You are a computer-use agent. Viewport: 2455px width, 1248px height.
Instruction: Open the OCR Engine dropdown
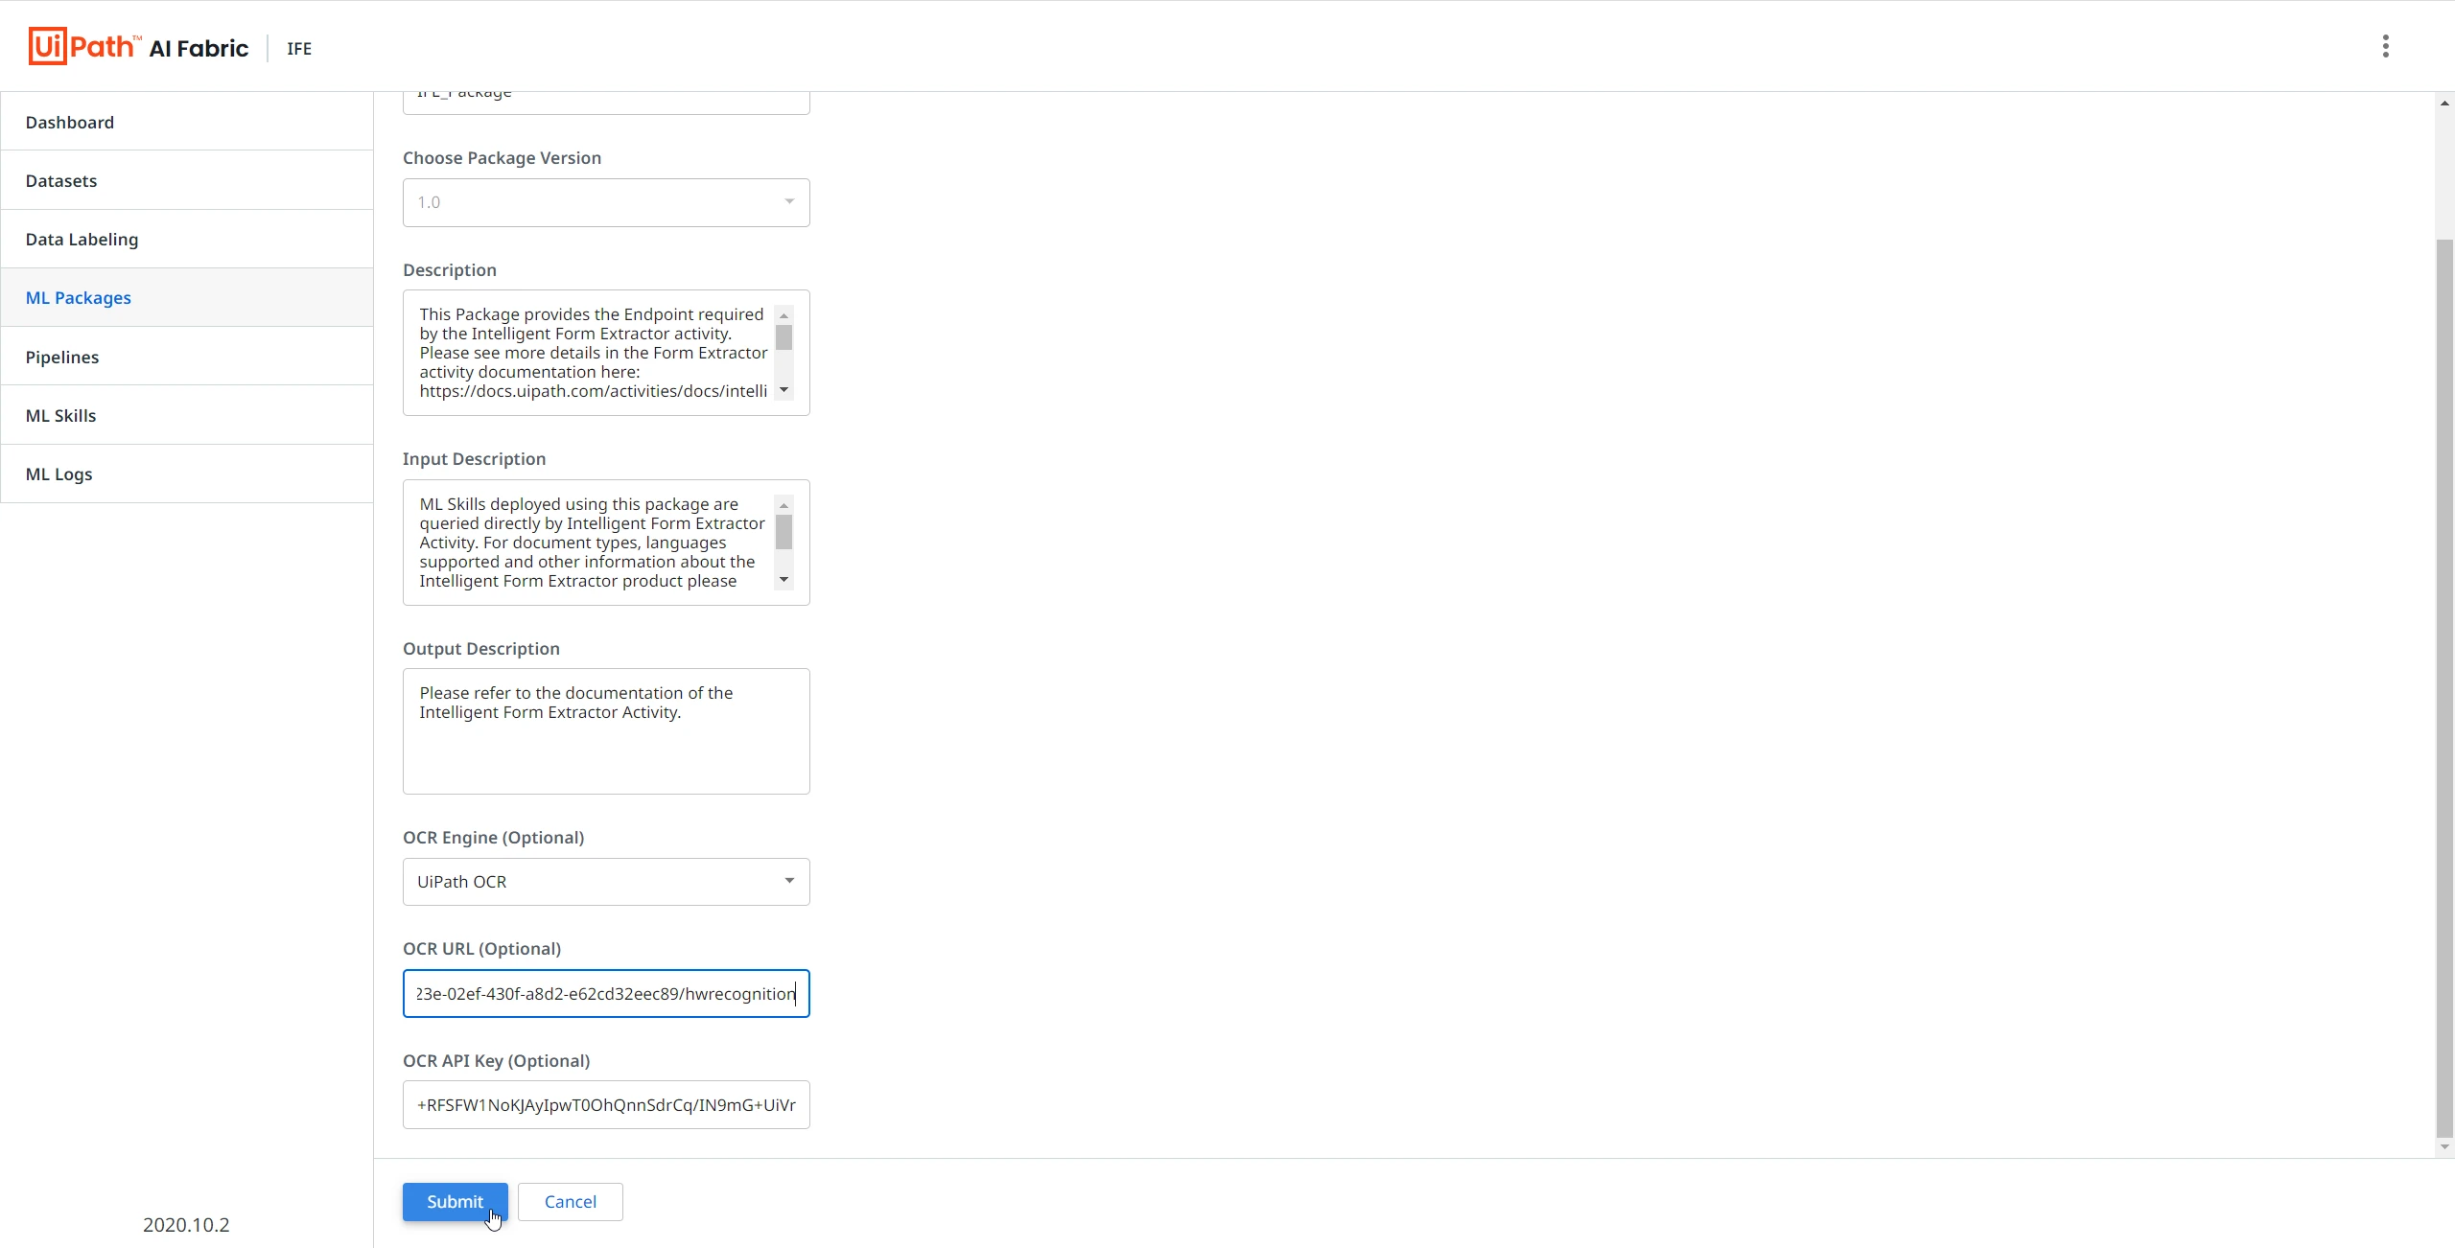(x=606, y=882)
